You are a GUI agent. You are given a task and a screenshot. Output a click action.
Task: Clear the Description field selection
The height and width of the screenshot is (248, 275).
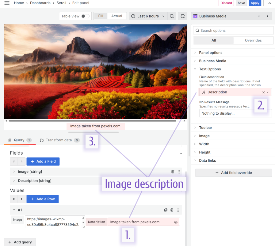click(x=263, y=92)
